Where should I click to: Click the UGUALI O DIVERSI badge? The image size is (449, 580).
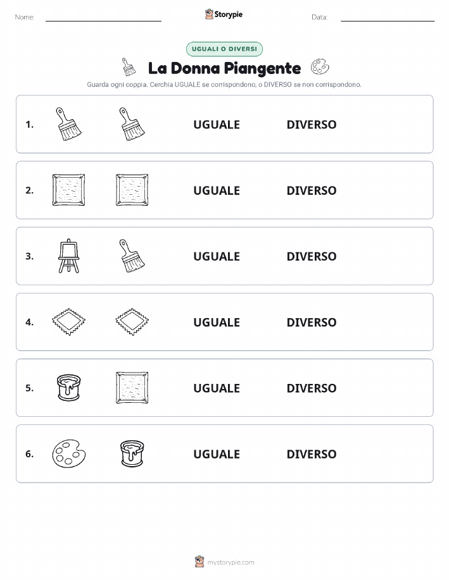click(x=224, y=49)
